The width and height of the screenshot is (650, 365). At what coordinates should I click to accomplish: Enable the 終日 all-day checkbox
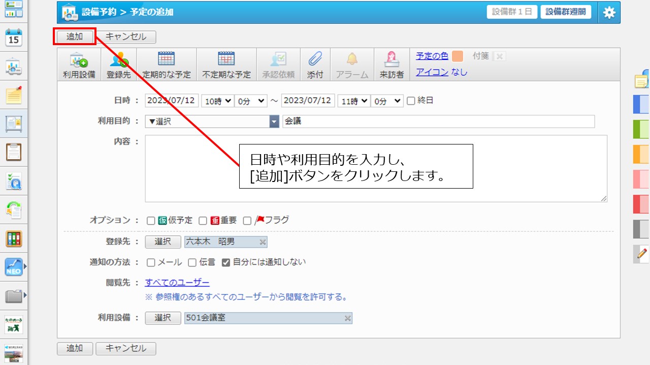click(x=412, y=100)
